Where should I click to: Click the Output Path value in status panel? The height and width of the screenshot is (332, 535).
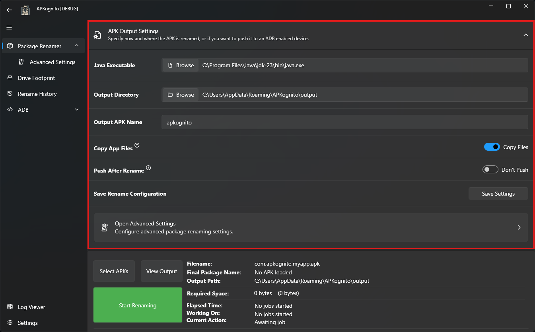point(312,281)
